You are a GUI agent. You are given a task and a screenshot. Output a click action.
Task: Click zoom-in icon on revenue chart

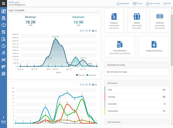(81, 31)
